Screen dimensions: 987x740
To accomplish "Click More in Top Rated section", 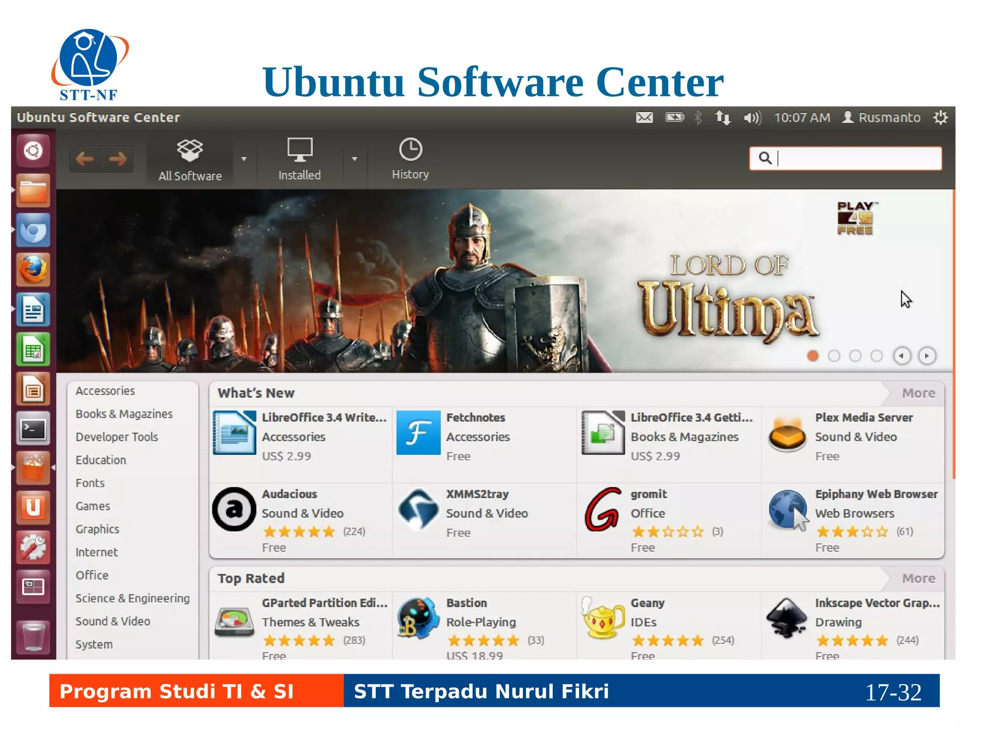I will pyautogui.click(x=918, y=578).
